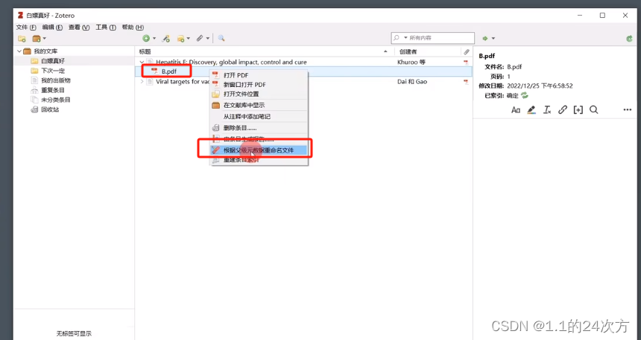Click the note editor find magnifier icon
The image size is (641, 340).
594,110
